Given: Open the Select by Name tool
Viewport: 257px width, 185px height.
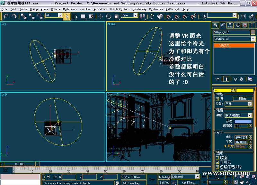Looking at the screenshot, I should 75,16.
